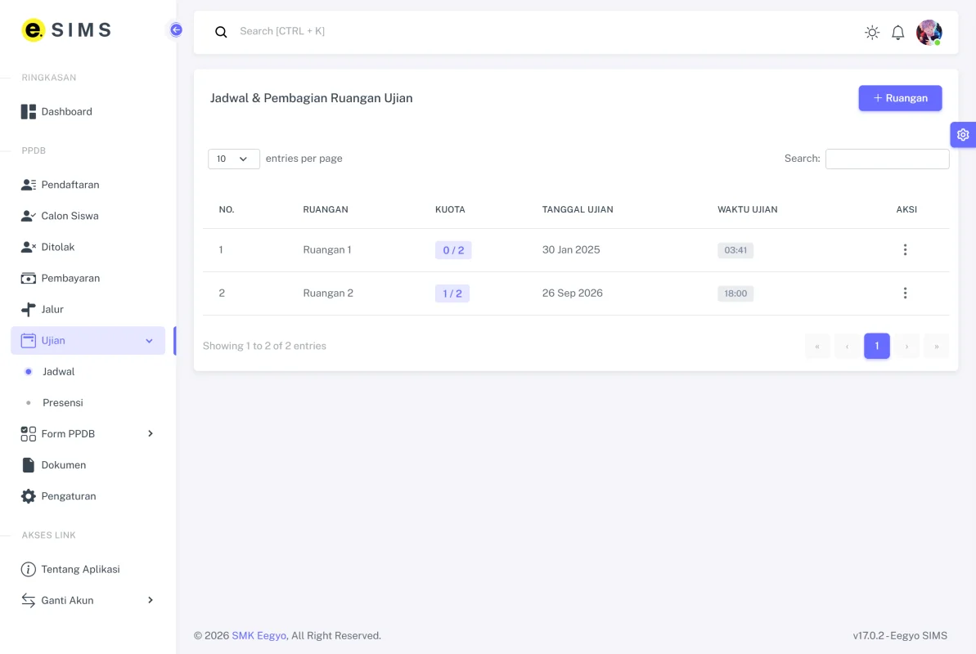Go to first page with « button
This screenshot has height=654, width=976.
817,346
